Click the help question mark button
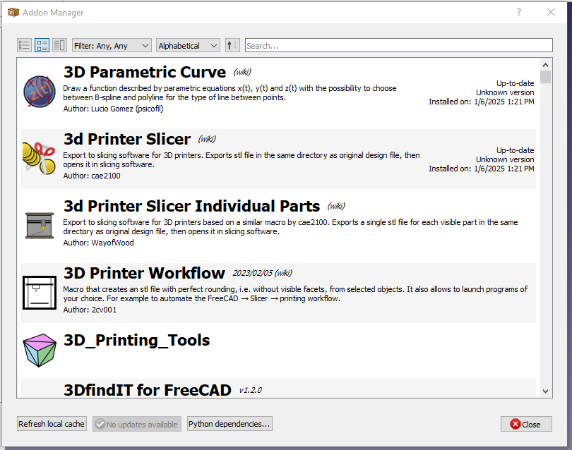 tap(519, 12)
